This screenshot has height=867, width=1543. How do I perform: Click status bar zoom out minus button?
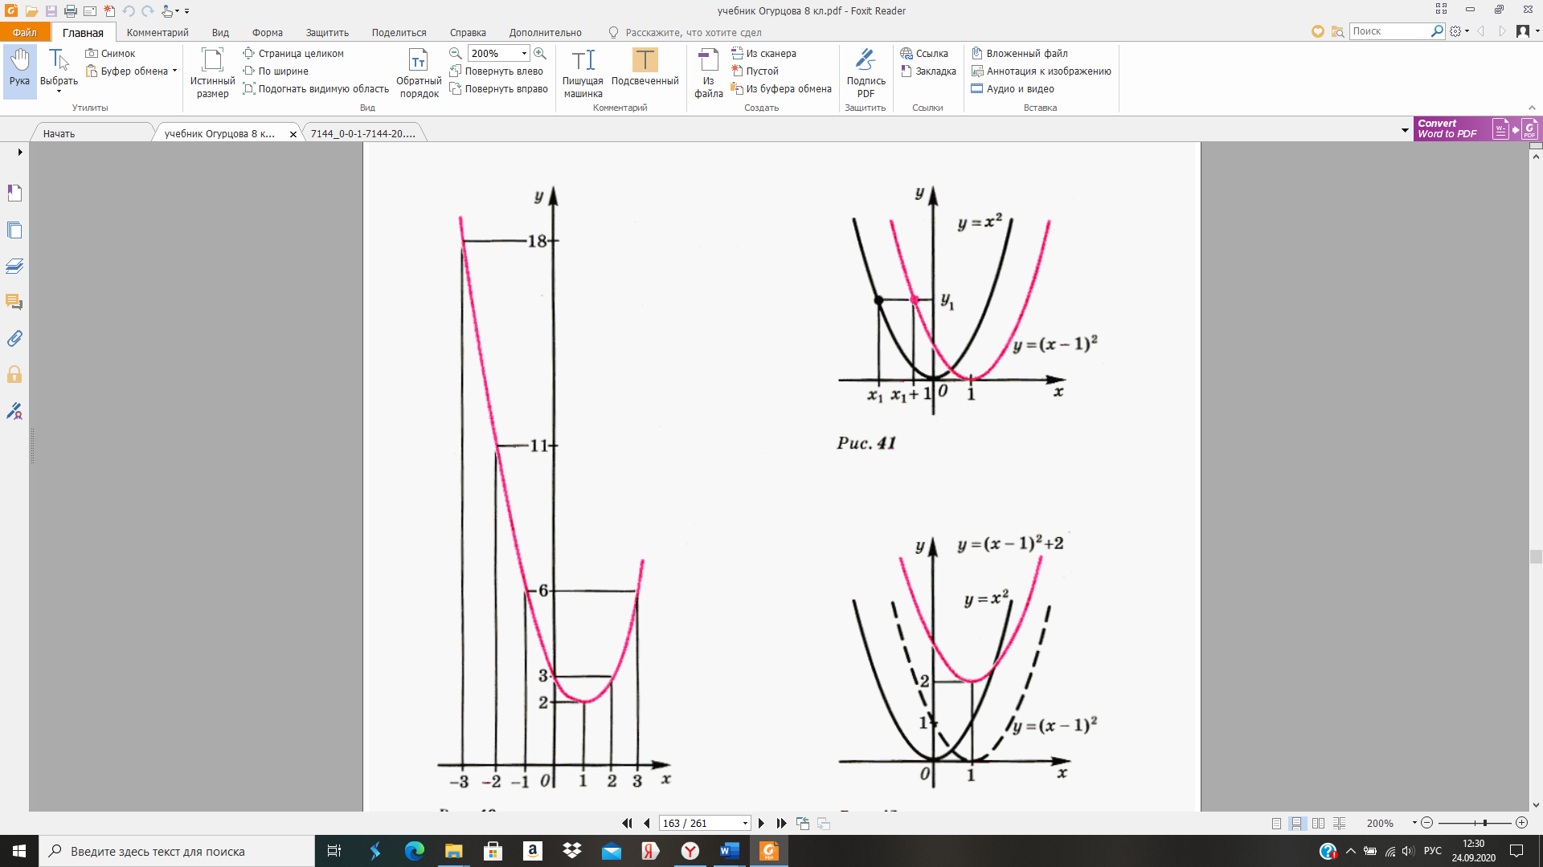[1426, 823]
